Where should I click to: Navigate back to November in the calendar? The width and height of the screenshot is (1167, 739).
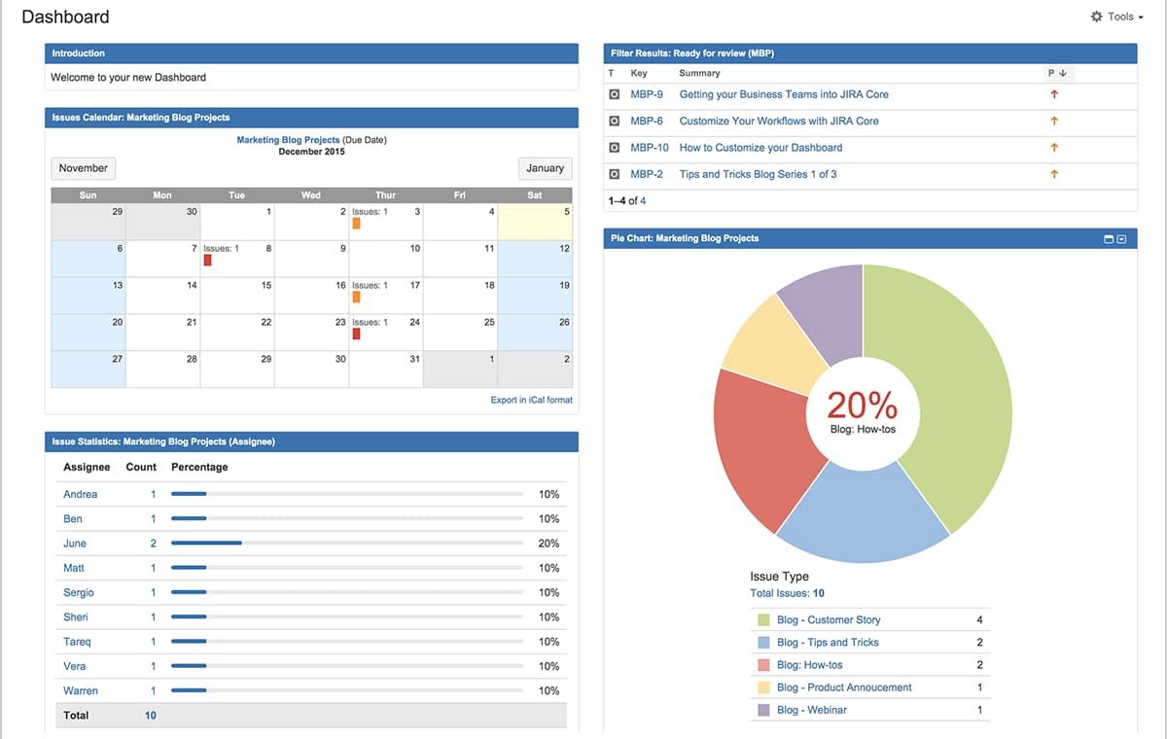tap(83, 168)
